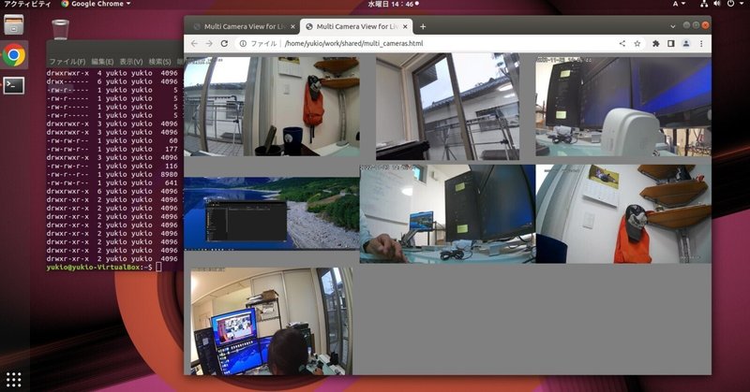The image size is (750, 392).
Task: Open the Trash icon on the desktop
Action: pos(60,30)
